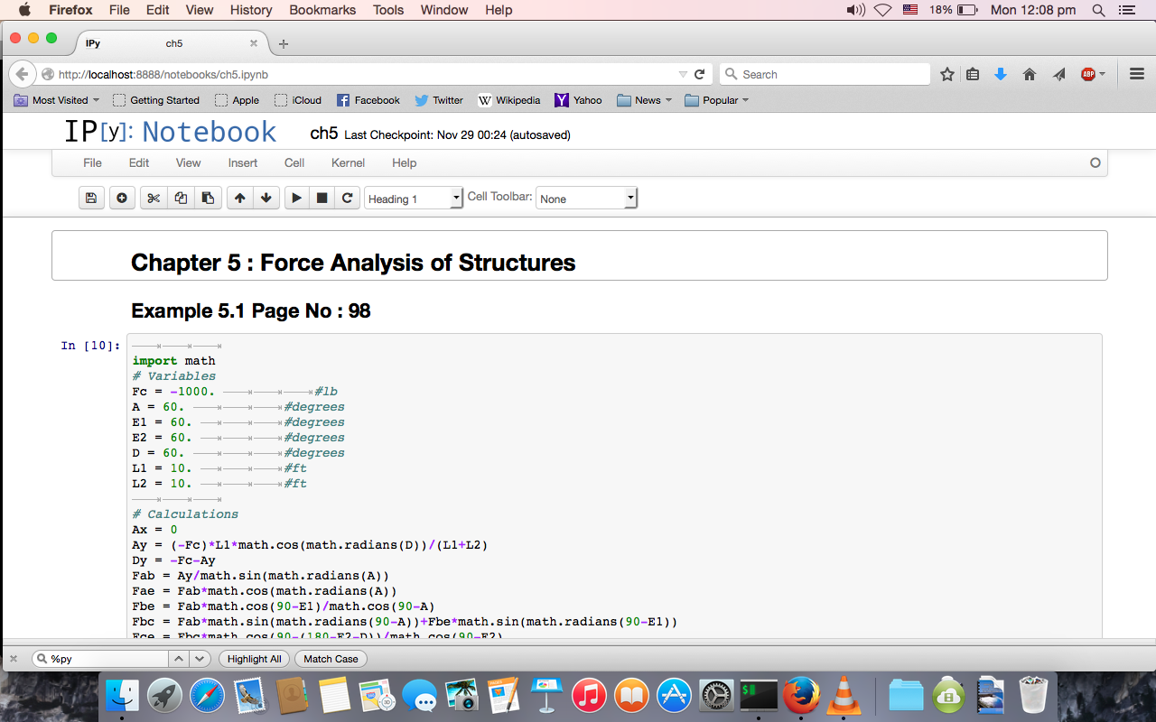Insert a new cell below using the plus icon
The height and width of the screenshot is (722, 1156).
122,199
